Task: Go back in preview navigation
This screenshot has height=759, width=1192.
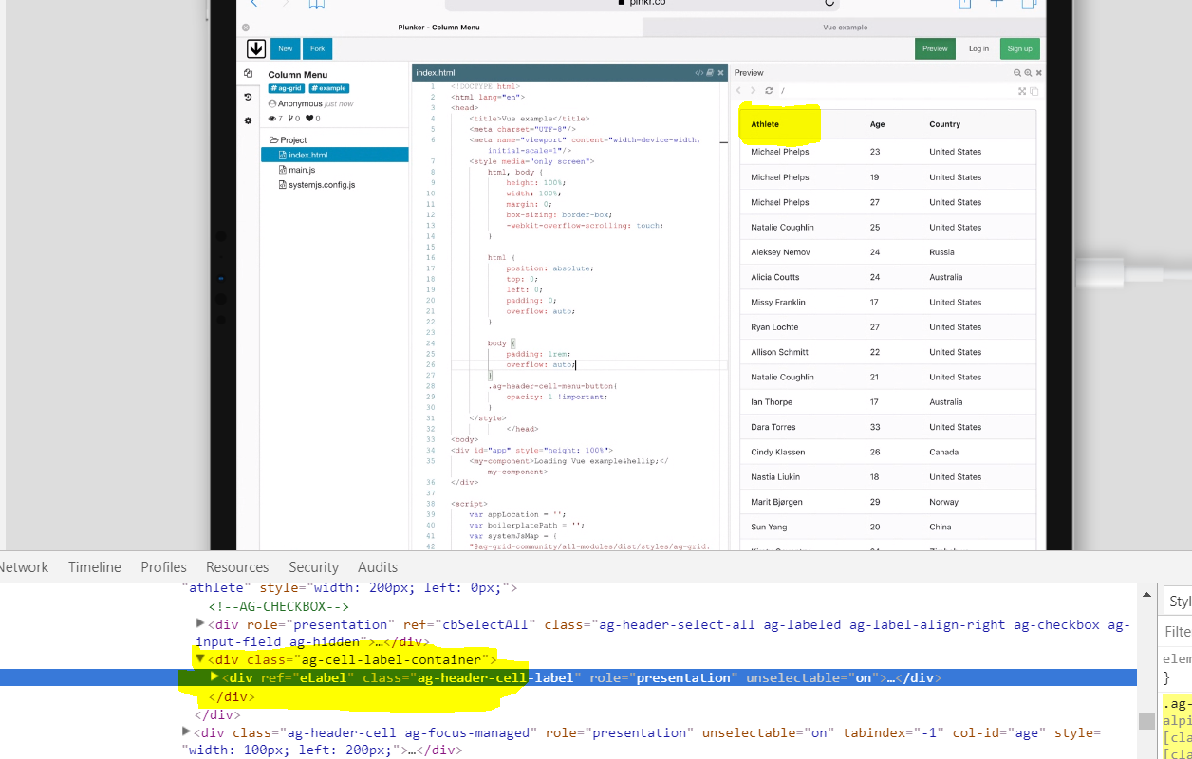Action: point(740,91)
